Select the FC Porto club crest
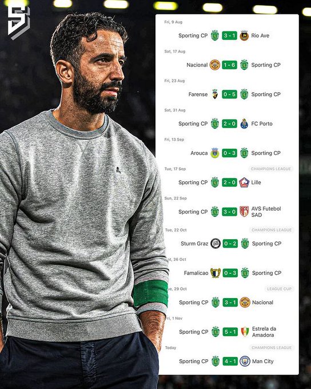The width and height of the screenshot is (311, 389). (x=244, y=124)
